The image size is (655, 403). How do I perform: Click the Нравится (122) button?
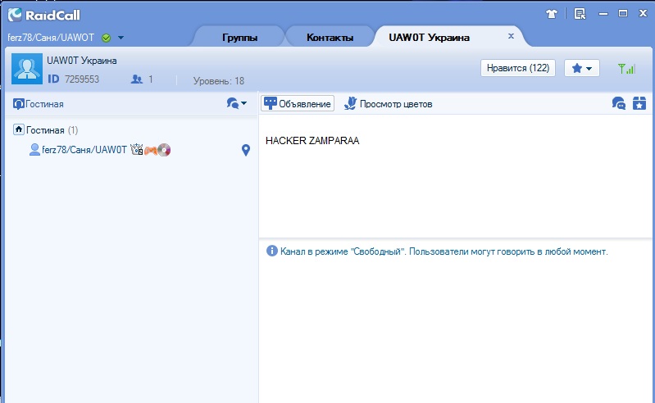pyautogui.click(x=518, y=68)
